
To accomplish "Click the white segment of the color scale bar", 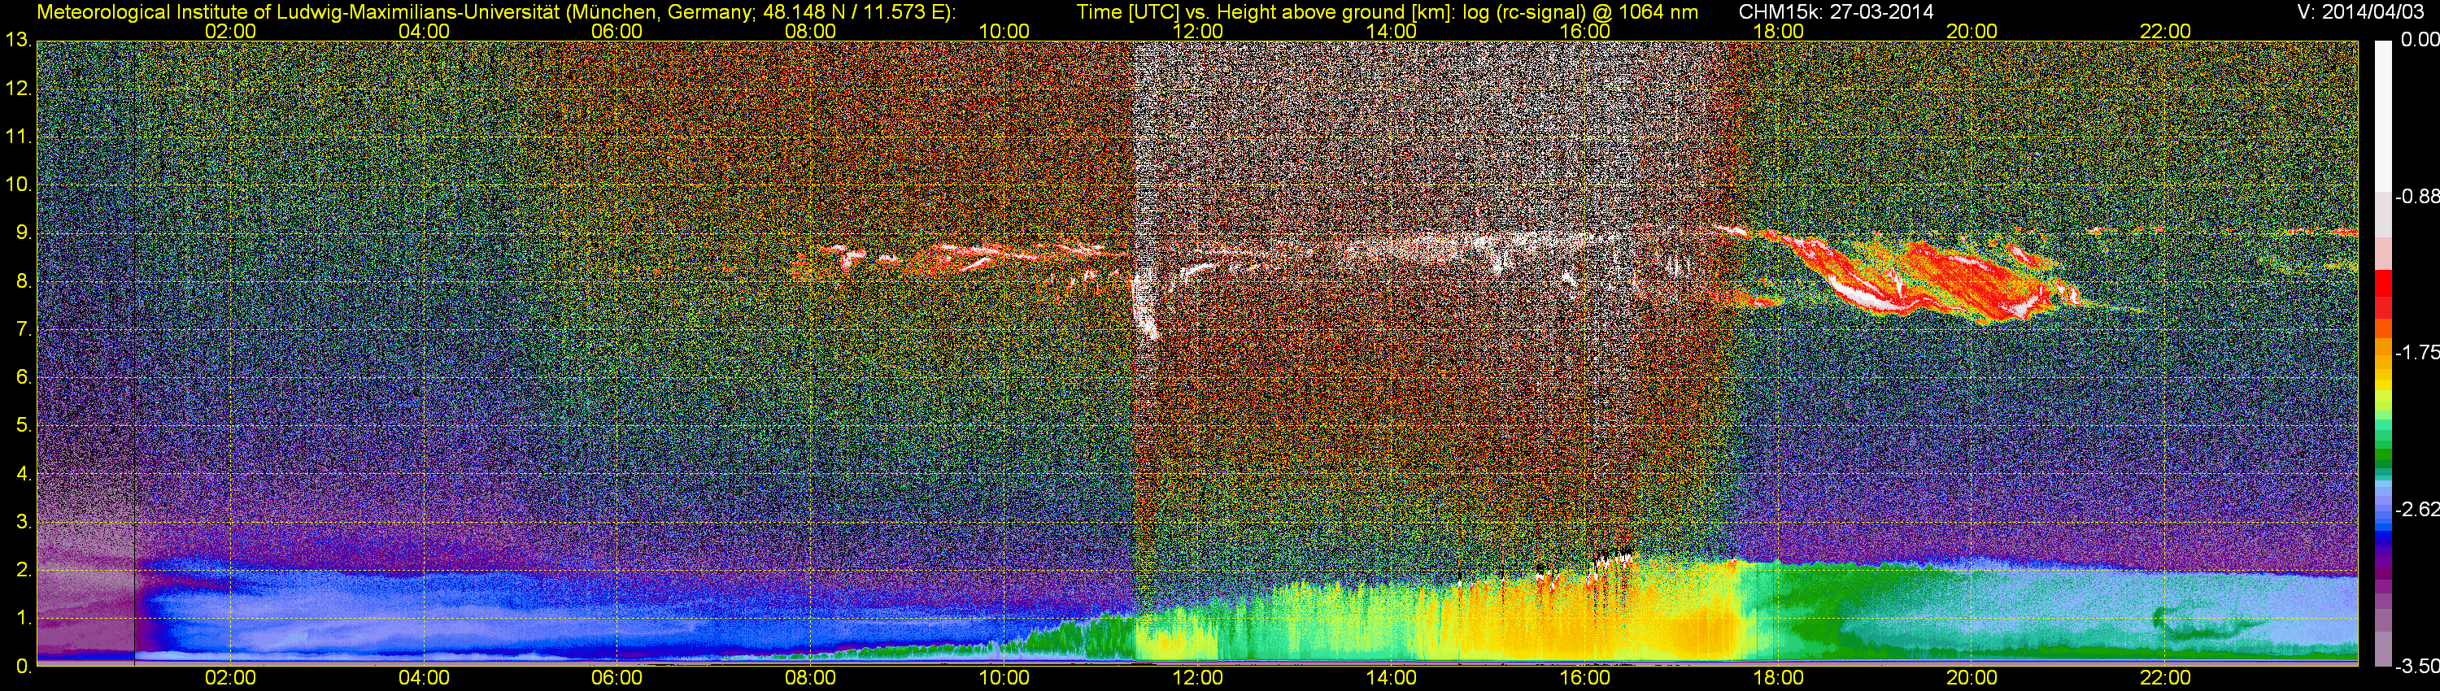I will coord(2382,115).
